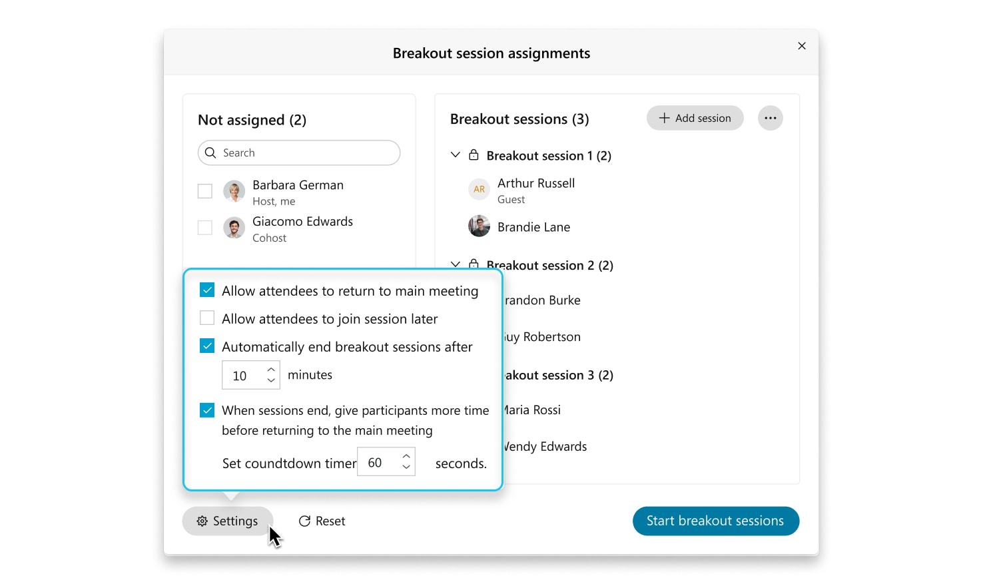Image resolution: width=983 pixels, height=586 pixels.
Task: Click Start breakout sessions
Action: (x=715, y=521)
